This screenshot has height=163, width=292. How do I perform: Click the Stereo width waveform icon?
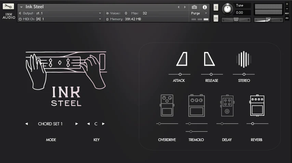(244, 59)
